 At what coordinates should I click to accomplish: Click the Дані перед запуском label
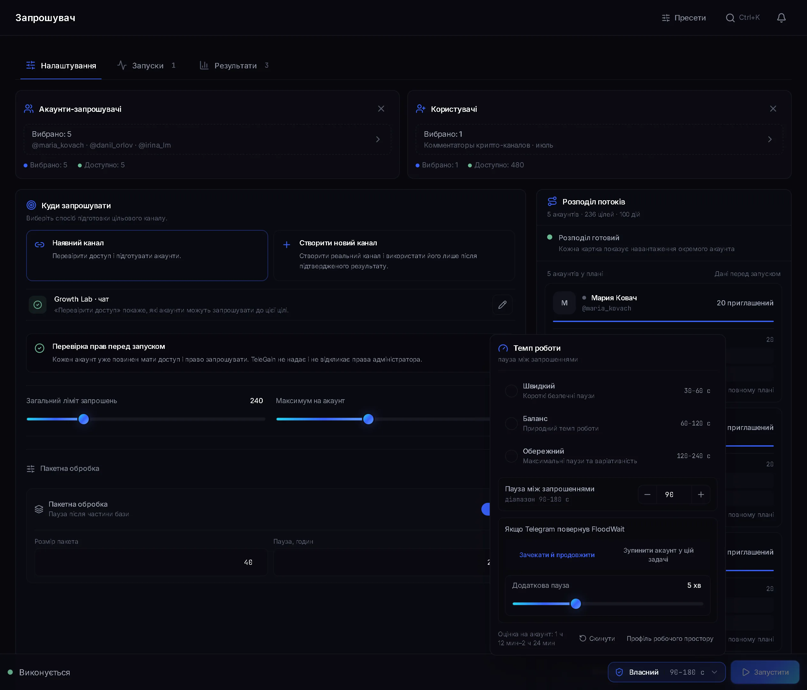(x=747, y=274)
